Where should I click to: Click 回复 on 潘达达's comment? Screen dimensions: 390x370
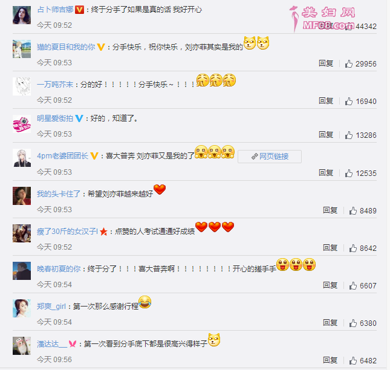(x=330, y=360)
